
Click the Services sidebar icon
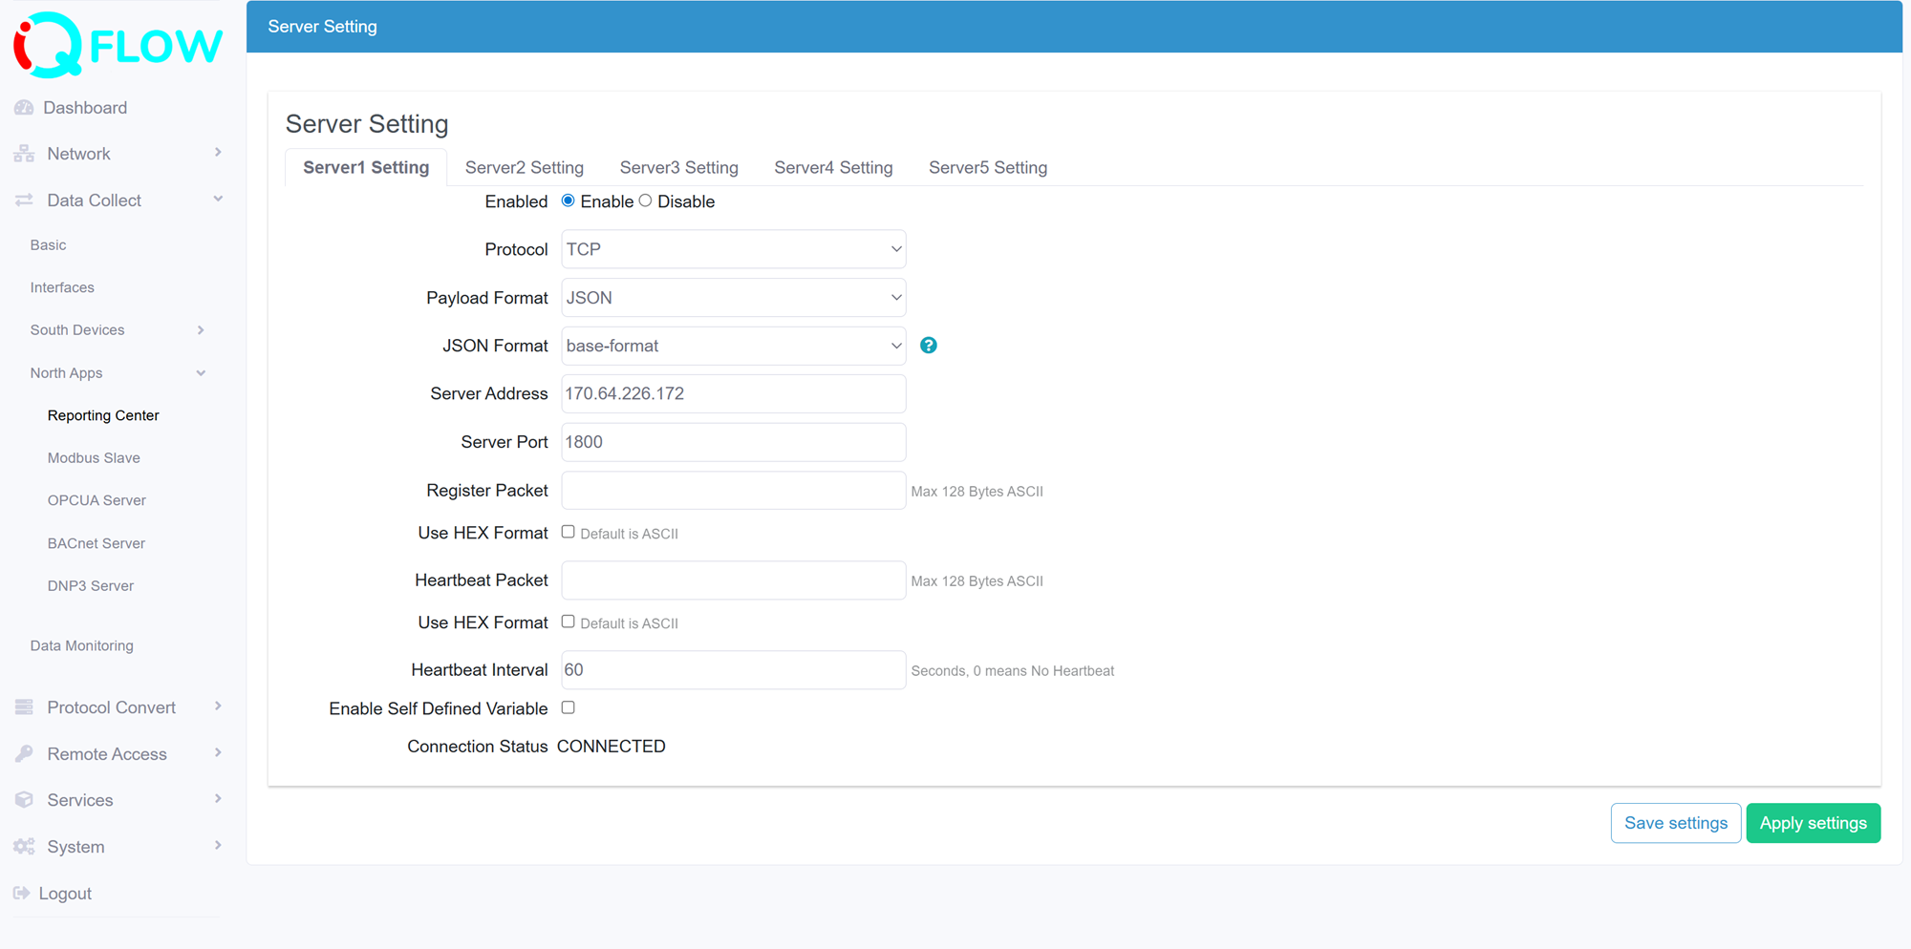click(x=24, y=800)
